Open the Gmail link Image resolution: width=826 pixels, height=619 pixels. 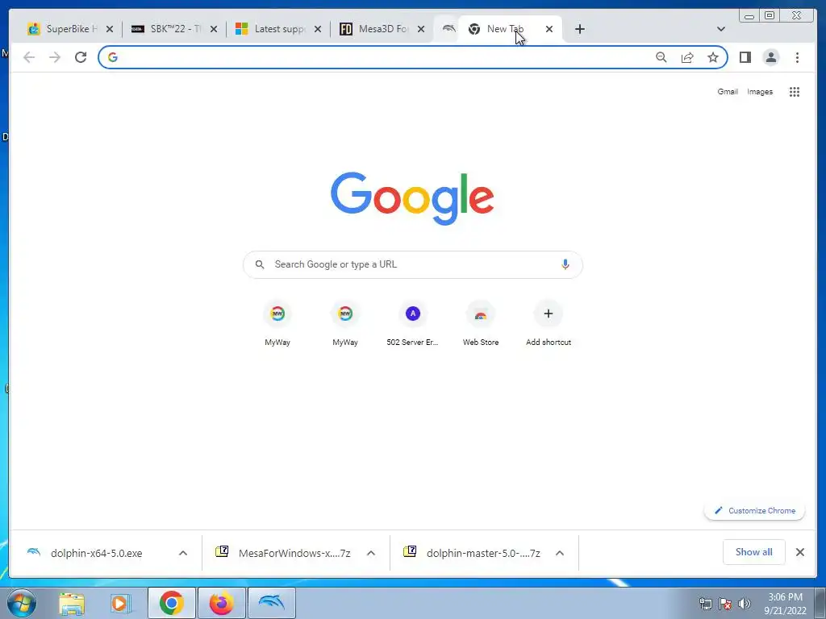(728, 92)
